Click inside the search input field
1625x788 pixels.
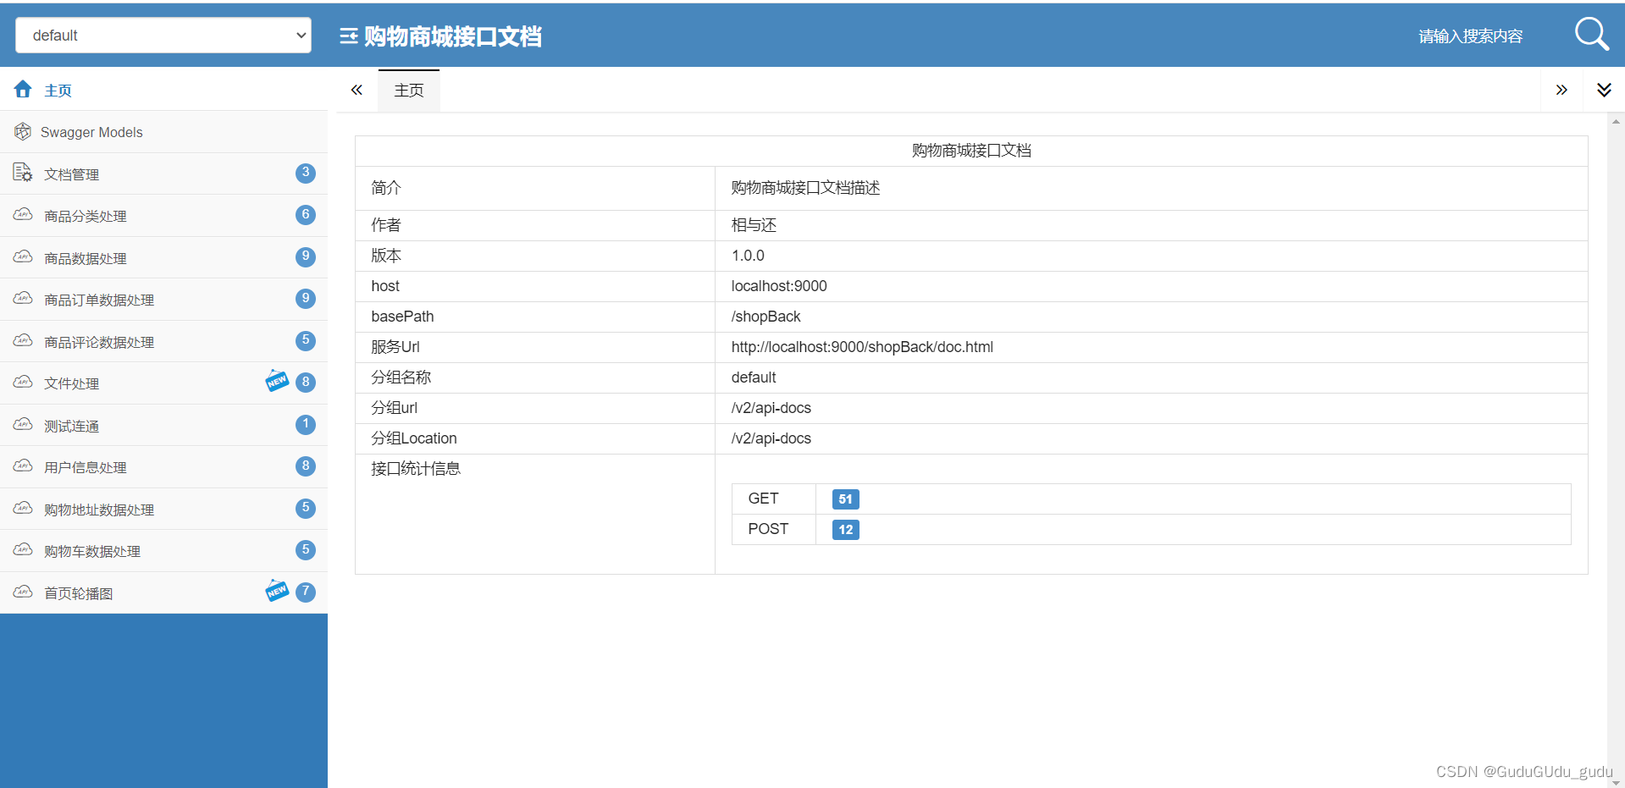[x=1469, y=36]
